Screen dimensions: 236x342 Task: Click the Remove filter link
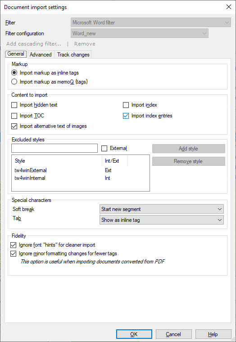(x=85, y=44)
